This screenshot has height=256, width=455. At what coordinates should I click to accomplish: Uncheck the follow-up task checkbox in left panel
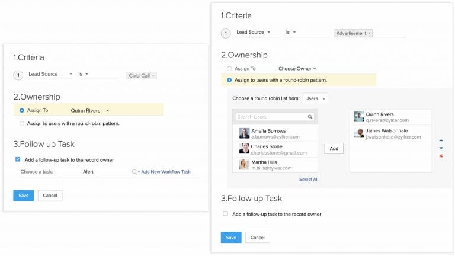pyautogui.click(x=18, y=159)
